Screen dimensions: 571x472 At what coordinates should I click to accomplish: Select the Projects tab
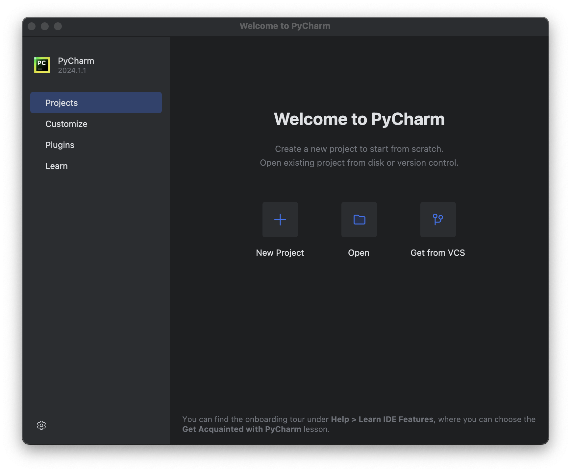pos(96,103)
